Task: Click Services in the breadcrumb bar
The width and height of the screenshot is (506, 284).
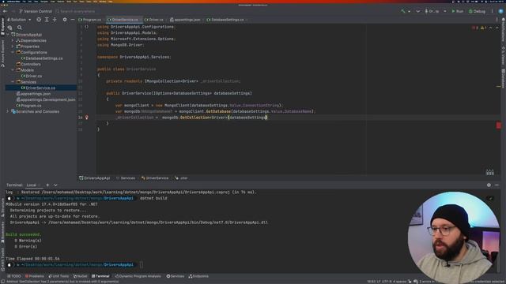Action: coord(126,178)
